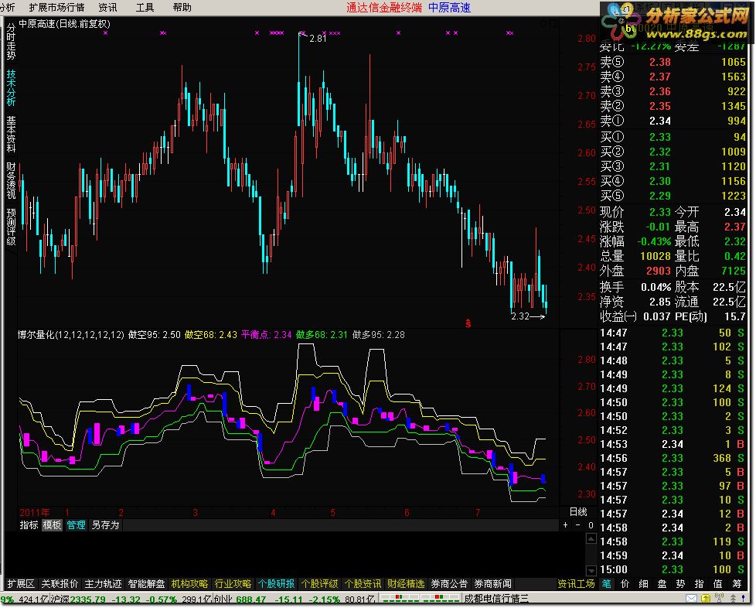
Task: Click the 日线 period label
Action: [578, 512]
